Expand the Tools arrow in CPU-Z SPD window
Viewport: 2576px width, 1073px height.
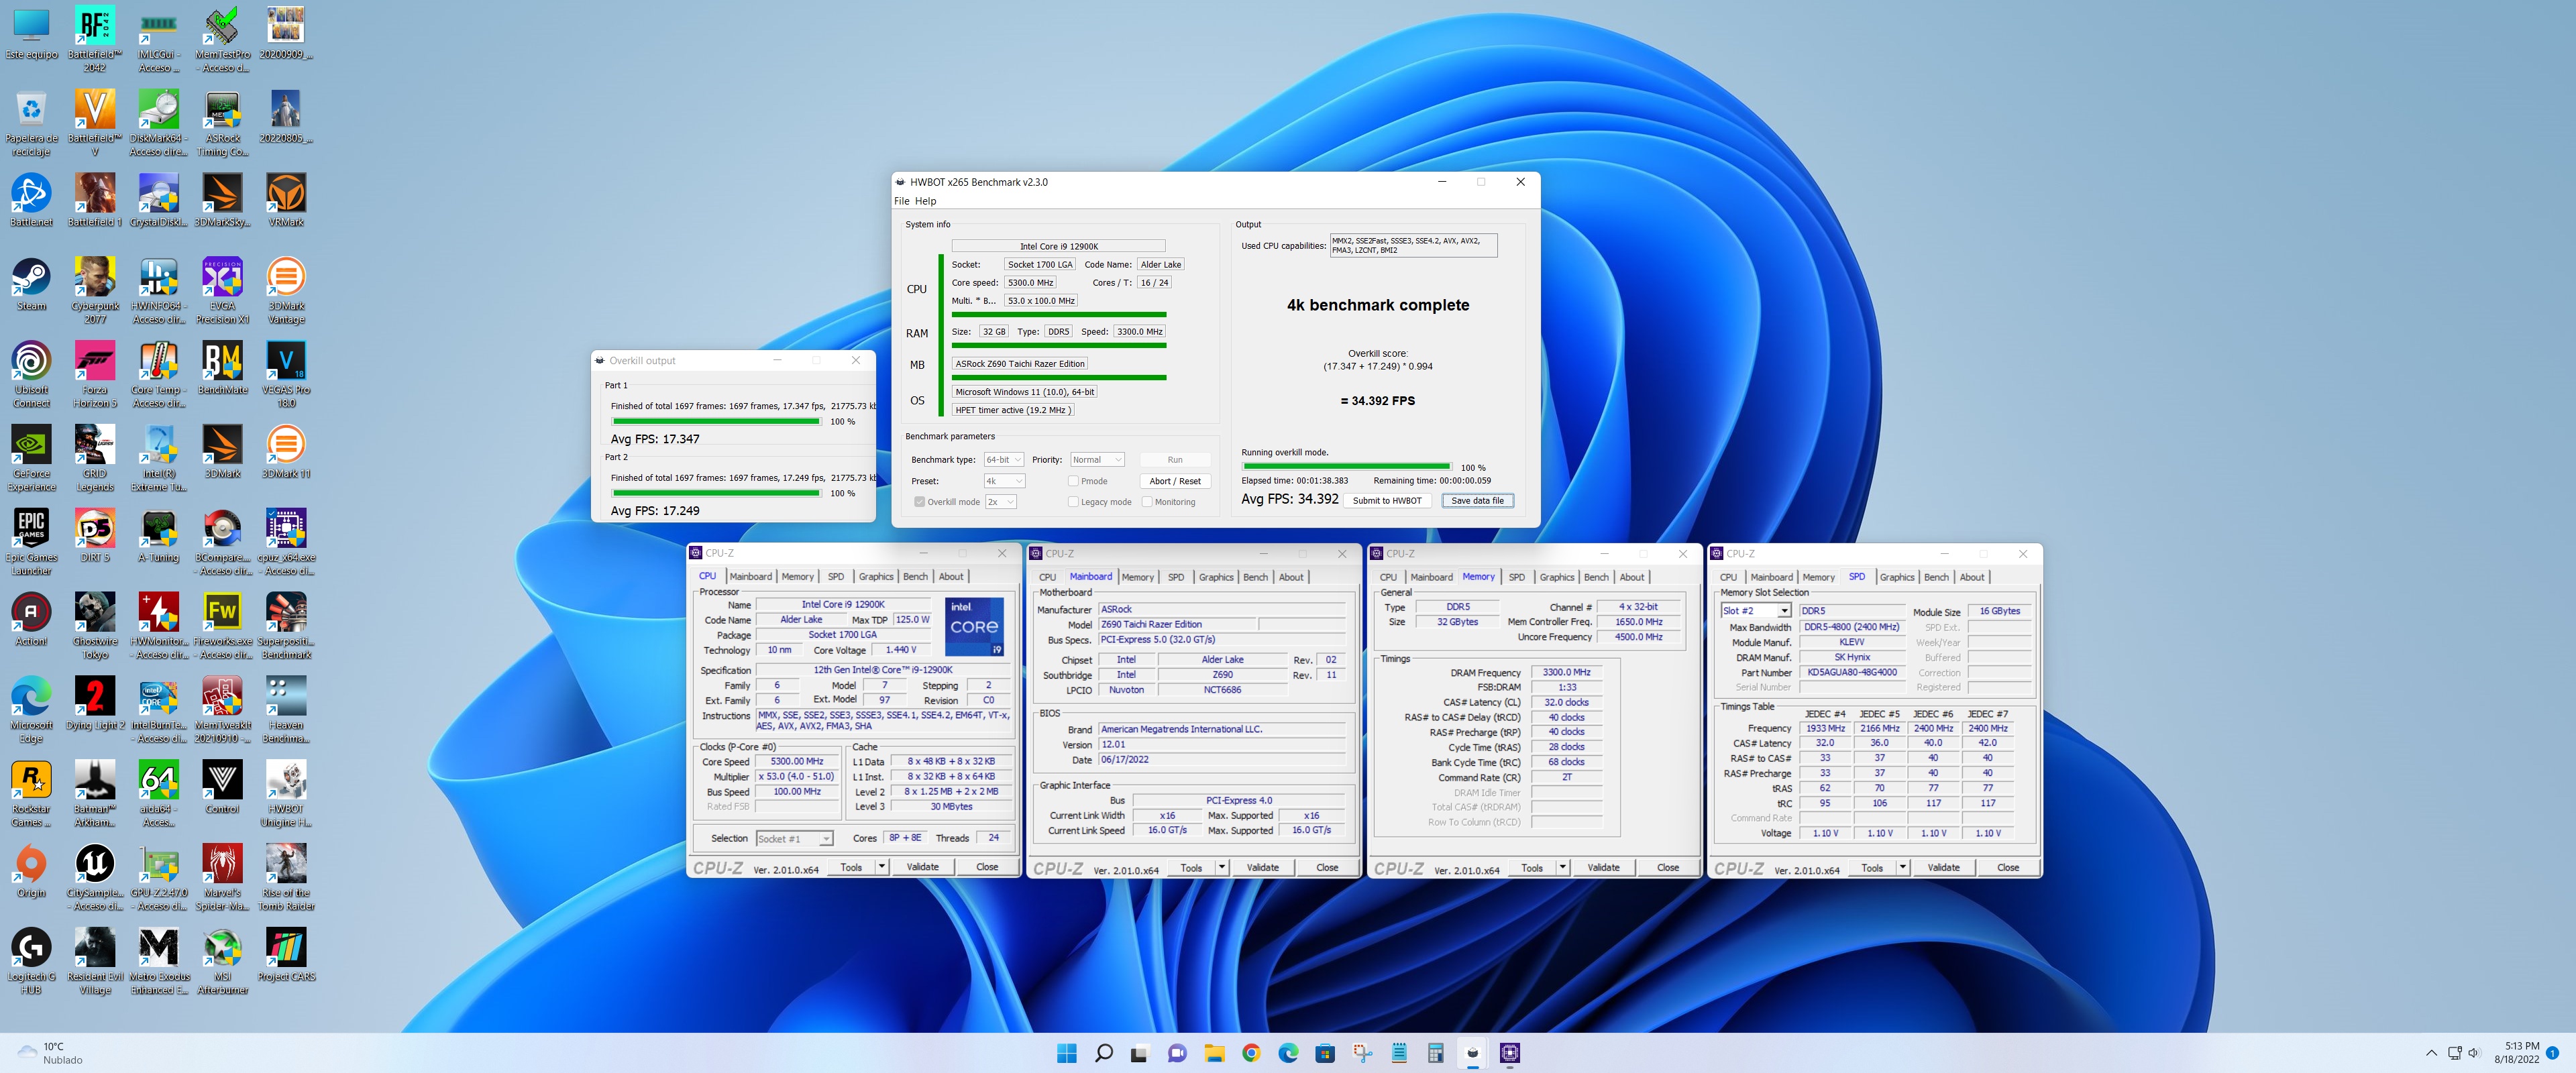1902,868
